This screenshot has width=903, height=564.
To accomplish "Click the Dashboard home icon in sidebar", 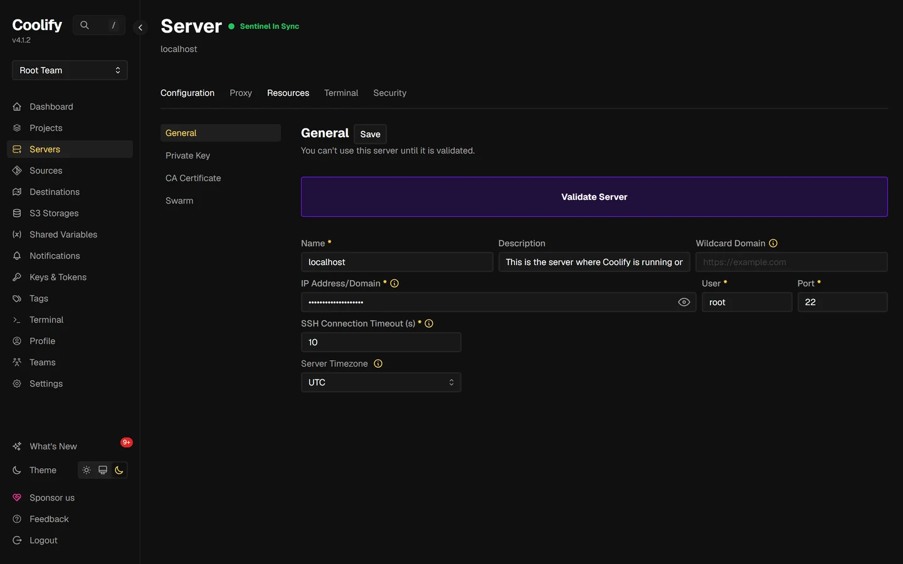I will click(17, 107).
